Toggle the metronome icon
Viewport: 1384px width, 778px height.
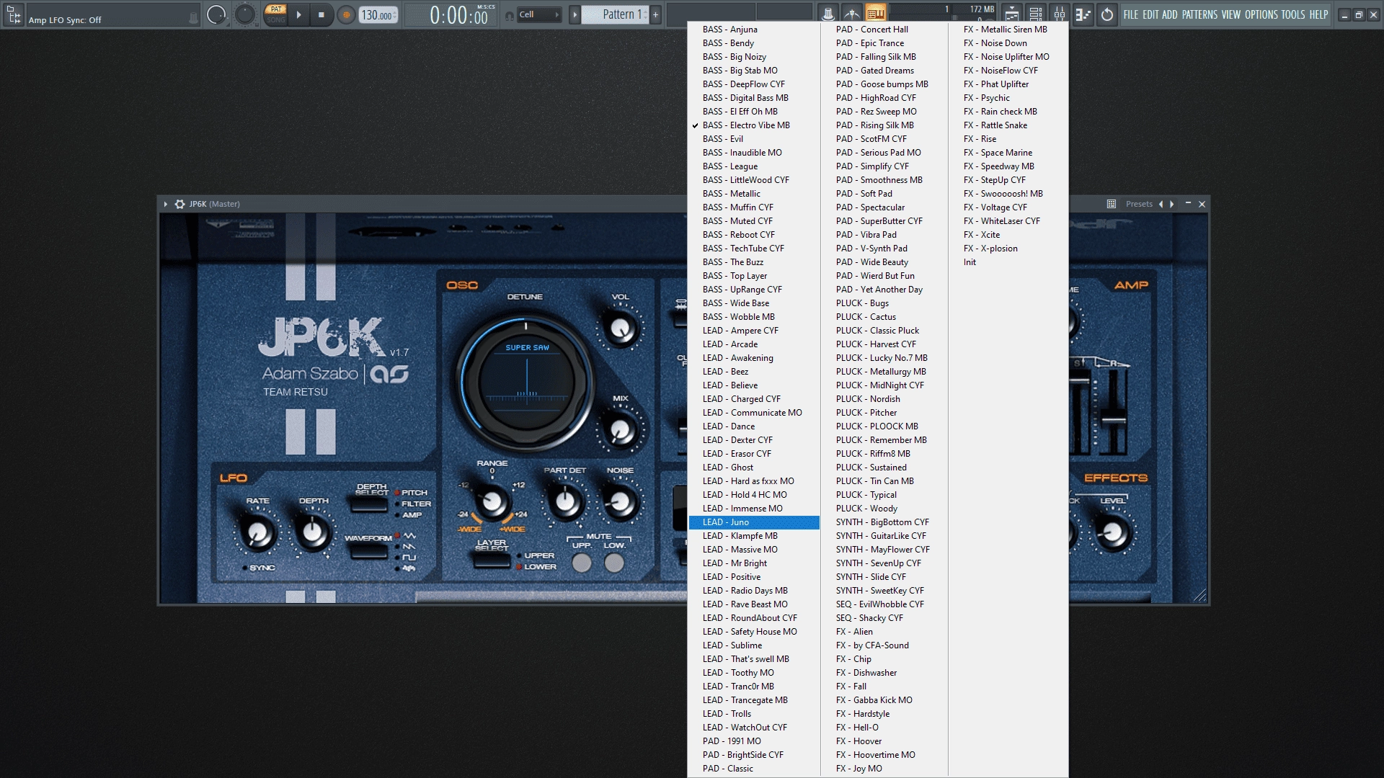click(x=828, y=14)
